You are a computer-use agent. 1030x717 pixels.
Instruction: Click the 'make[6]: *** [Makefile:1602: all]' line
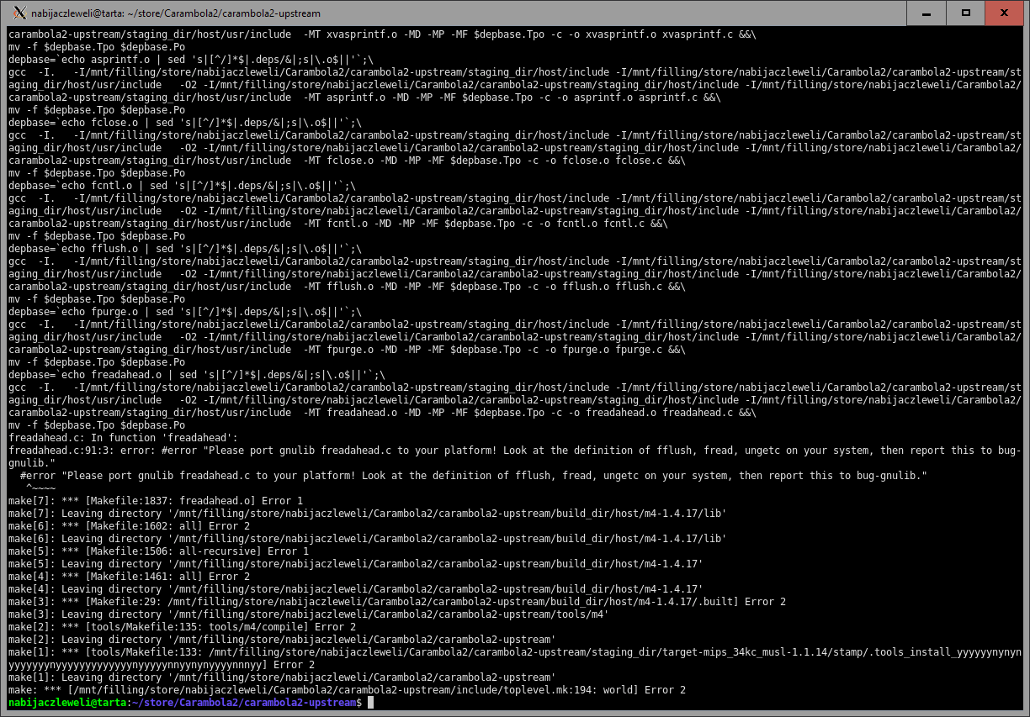[129, 526]
